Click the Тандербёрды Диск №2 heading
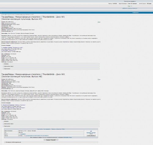Viewport: 153px width, 145px height. click(x=33, y=75)
